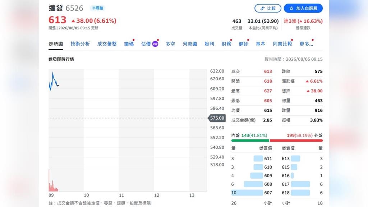
Task: Add stock via 加入自選股 button
Action: click(x=303, y=8)
